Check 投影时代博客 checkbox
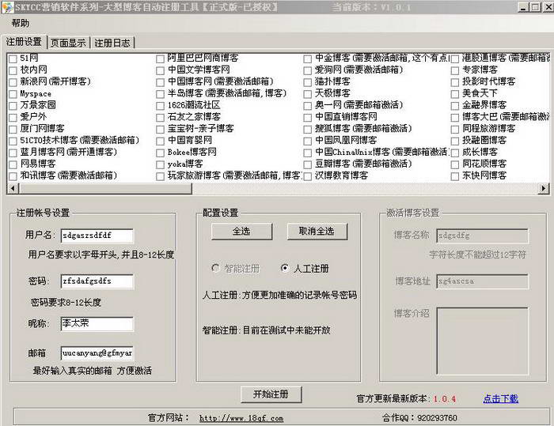The image size is (554, 426). pyautogui.click(x=455, y=82)
